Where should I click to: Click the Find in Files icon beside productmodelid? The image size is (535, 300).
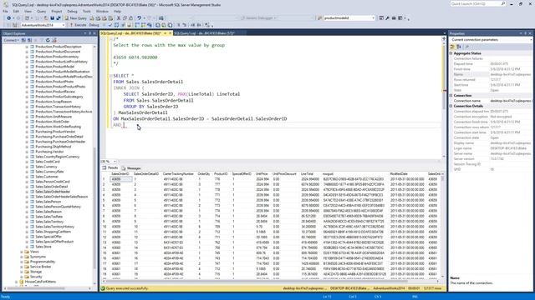point(319,18)
